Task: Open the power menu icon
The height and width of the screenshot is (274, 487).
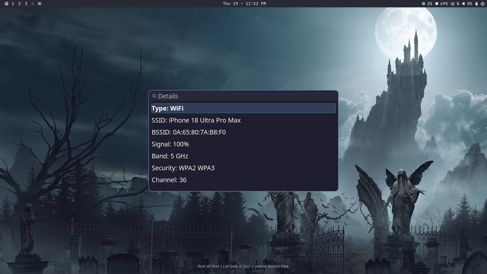Action: pyautogui.click(x=482, y=4)
